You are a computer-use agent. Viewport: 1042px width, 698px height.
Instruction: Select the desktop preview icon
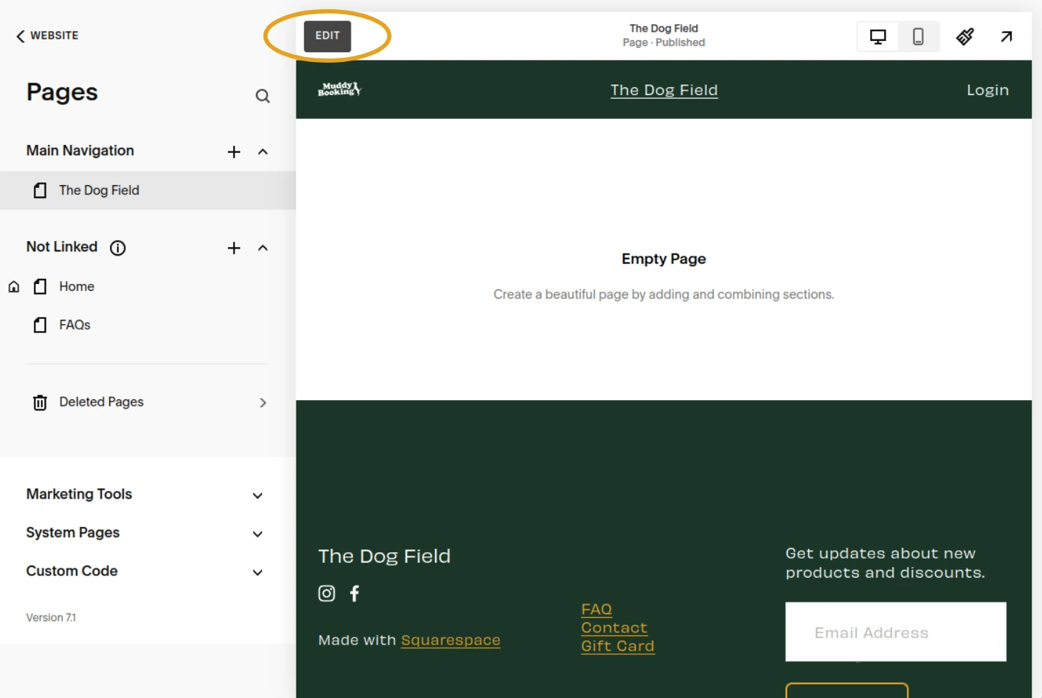click(877, 36)
